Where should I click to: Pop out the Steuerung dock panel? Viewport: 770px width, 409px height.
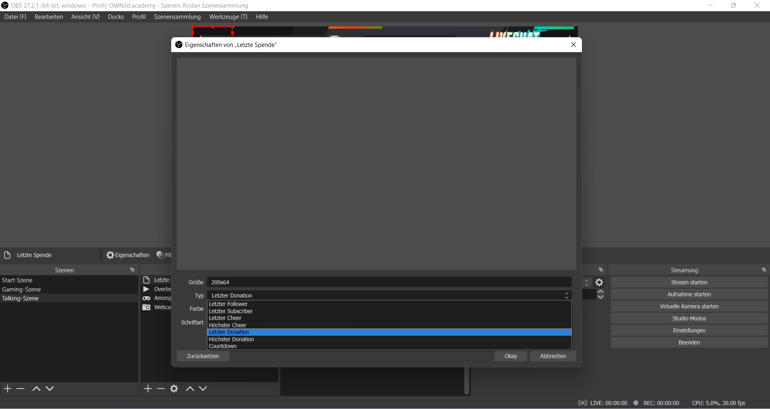[764, 270]
